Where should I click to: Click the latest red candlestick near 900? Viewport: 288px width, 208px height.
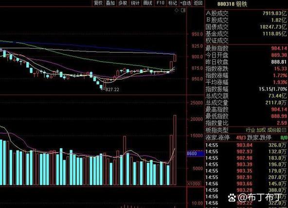pyautogui.click(x=175, y=58)
